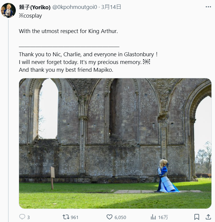Click the 961 retweet count
This screenshot has width=215, height=222.
[x=74, y=217]
